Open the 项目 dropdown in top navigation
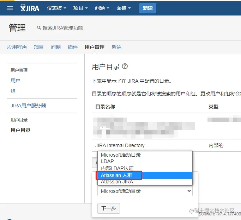 pyautogui.click(x=80, y=8)
